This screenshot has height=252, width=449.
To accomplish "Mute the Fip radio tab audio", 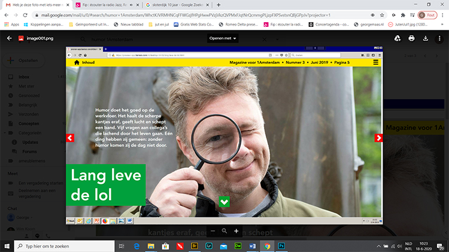I will tap(132, 5).
